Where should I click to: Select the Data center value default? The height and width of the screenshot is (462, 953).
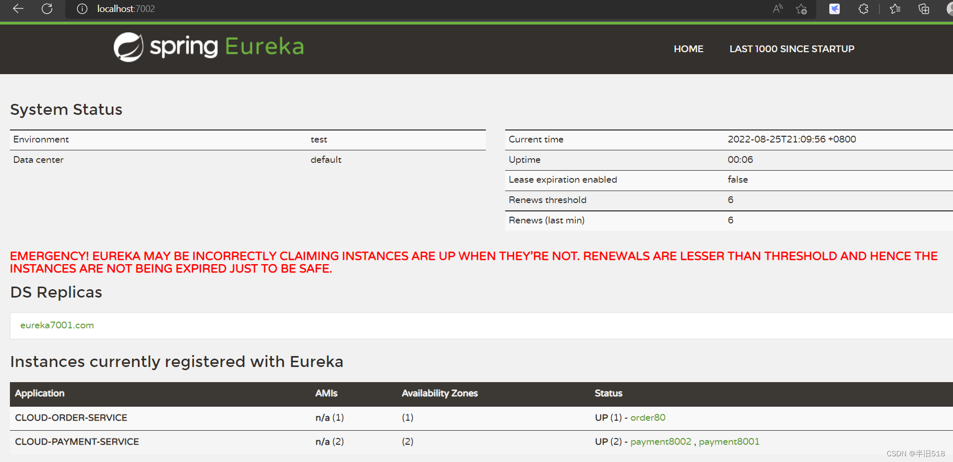coord(326,160)
